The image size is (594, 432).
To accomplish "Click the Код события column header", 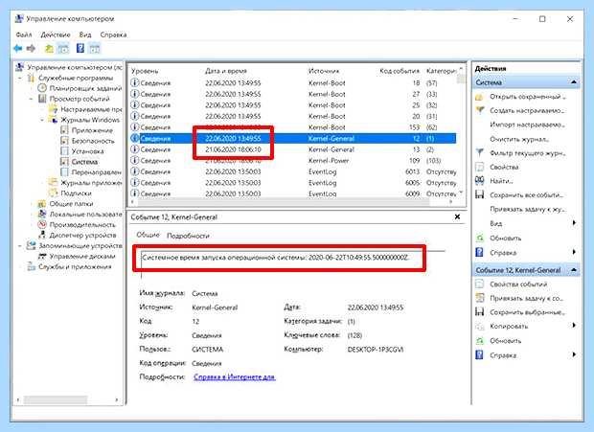I will coord(400,71).
